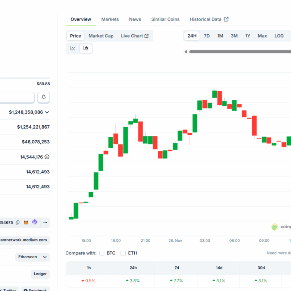This screenshot has height=291, width=291.
Task: Click the circulating supply info icon
Action: click(47, 157)
